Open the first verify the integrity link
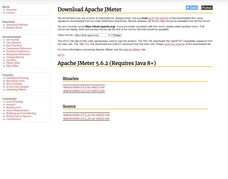 [159, 18]
